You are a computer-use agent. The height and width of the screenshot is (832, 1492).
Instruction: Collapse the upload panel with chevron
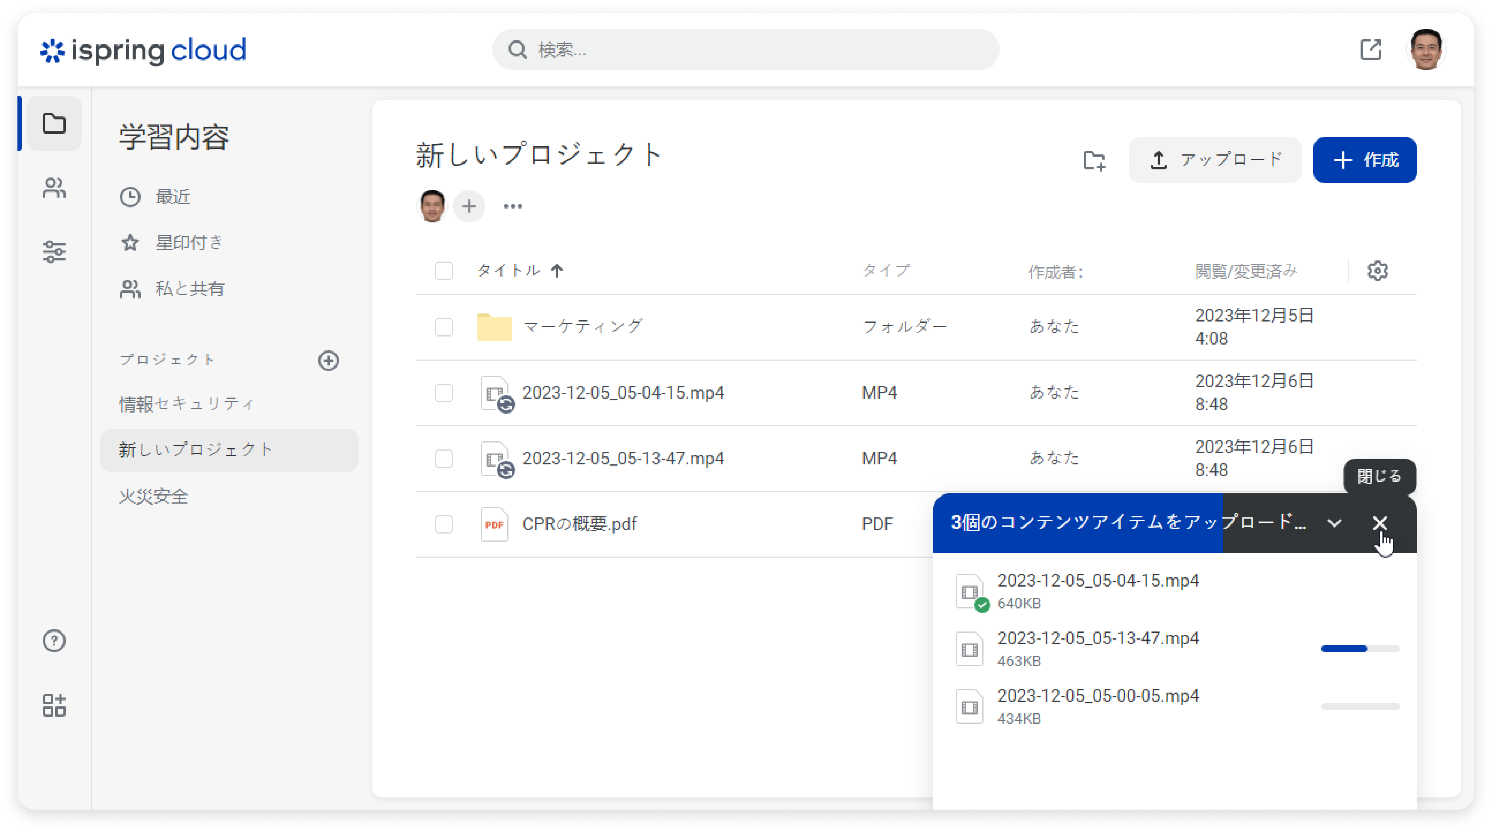click(1334, 523)
